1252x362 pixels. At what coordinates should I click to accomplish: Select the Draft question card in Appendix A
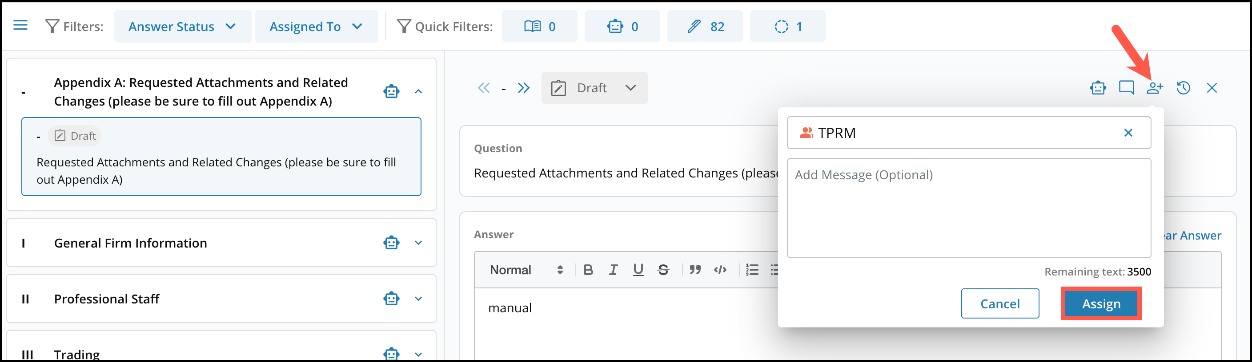click(221, 156)
